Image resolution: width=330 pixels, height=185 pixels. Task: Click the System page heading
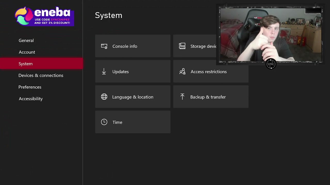pos(109,15)
